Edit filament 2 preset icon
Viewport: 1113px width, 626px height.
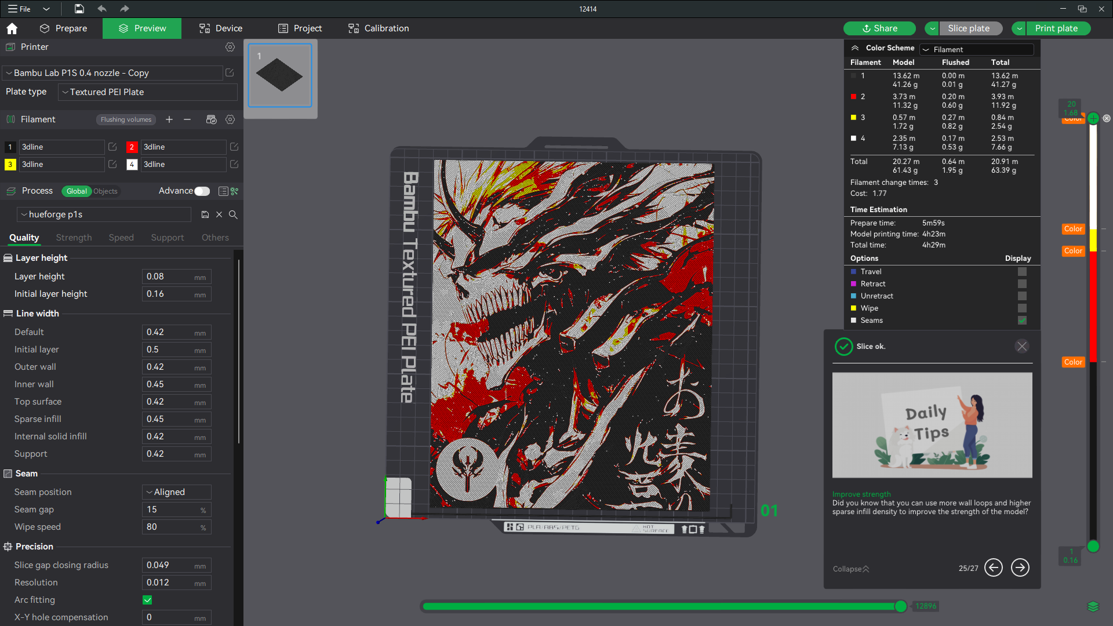click(234, 147)
